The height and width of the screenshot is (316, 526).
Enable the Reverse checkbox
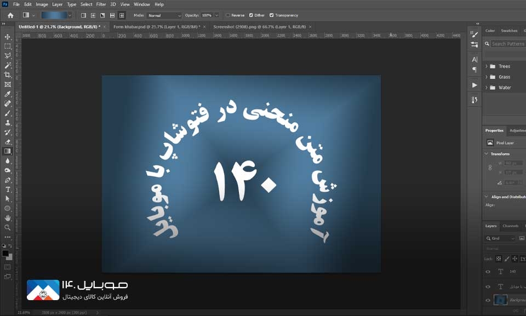228,15
